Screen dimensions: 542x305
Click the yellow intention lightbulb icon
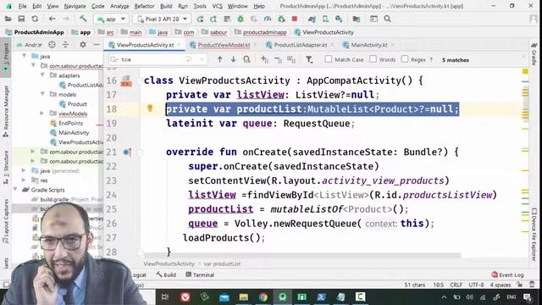pos(150,108)
